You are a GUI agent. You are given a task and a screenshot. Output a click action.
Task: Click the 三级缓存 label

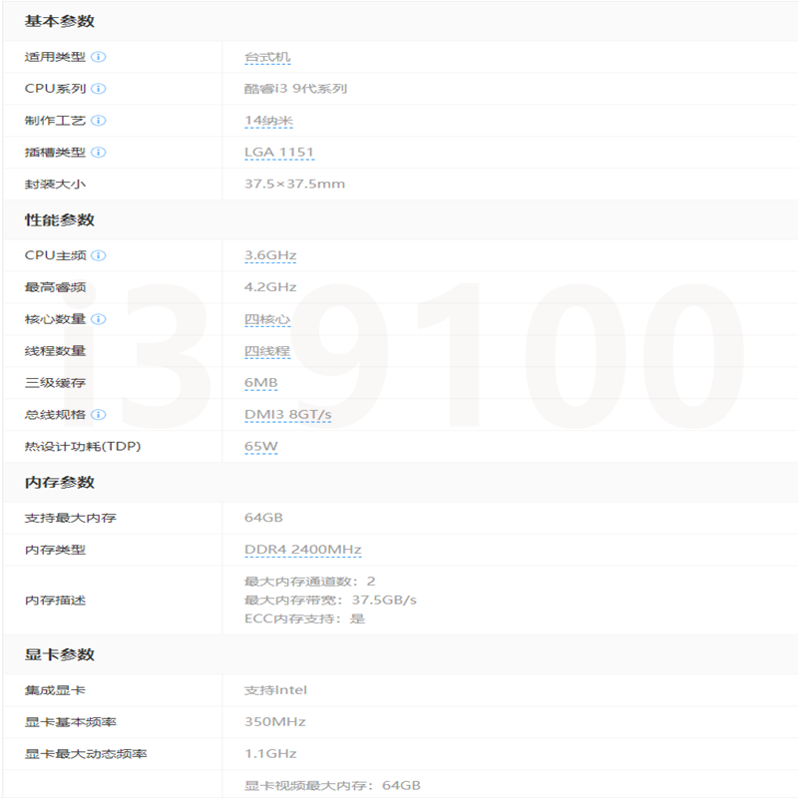[55, 383]
